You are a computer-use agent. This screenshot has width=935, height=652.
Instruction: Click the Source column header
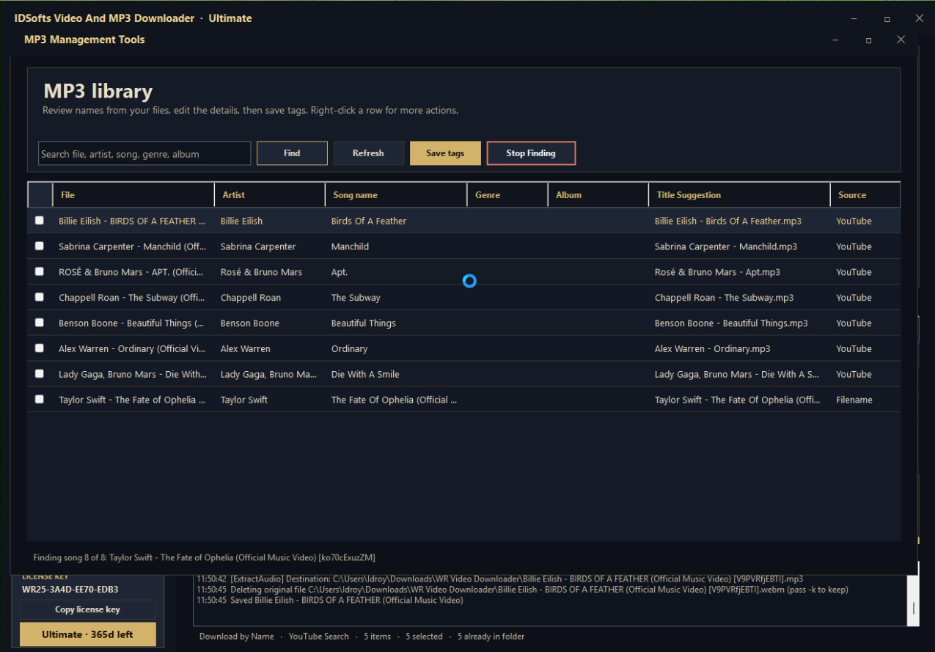[x=865, y=195]
